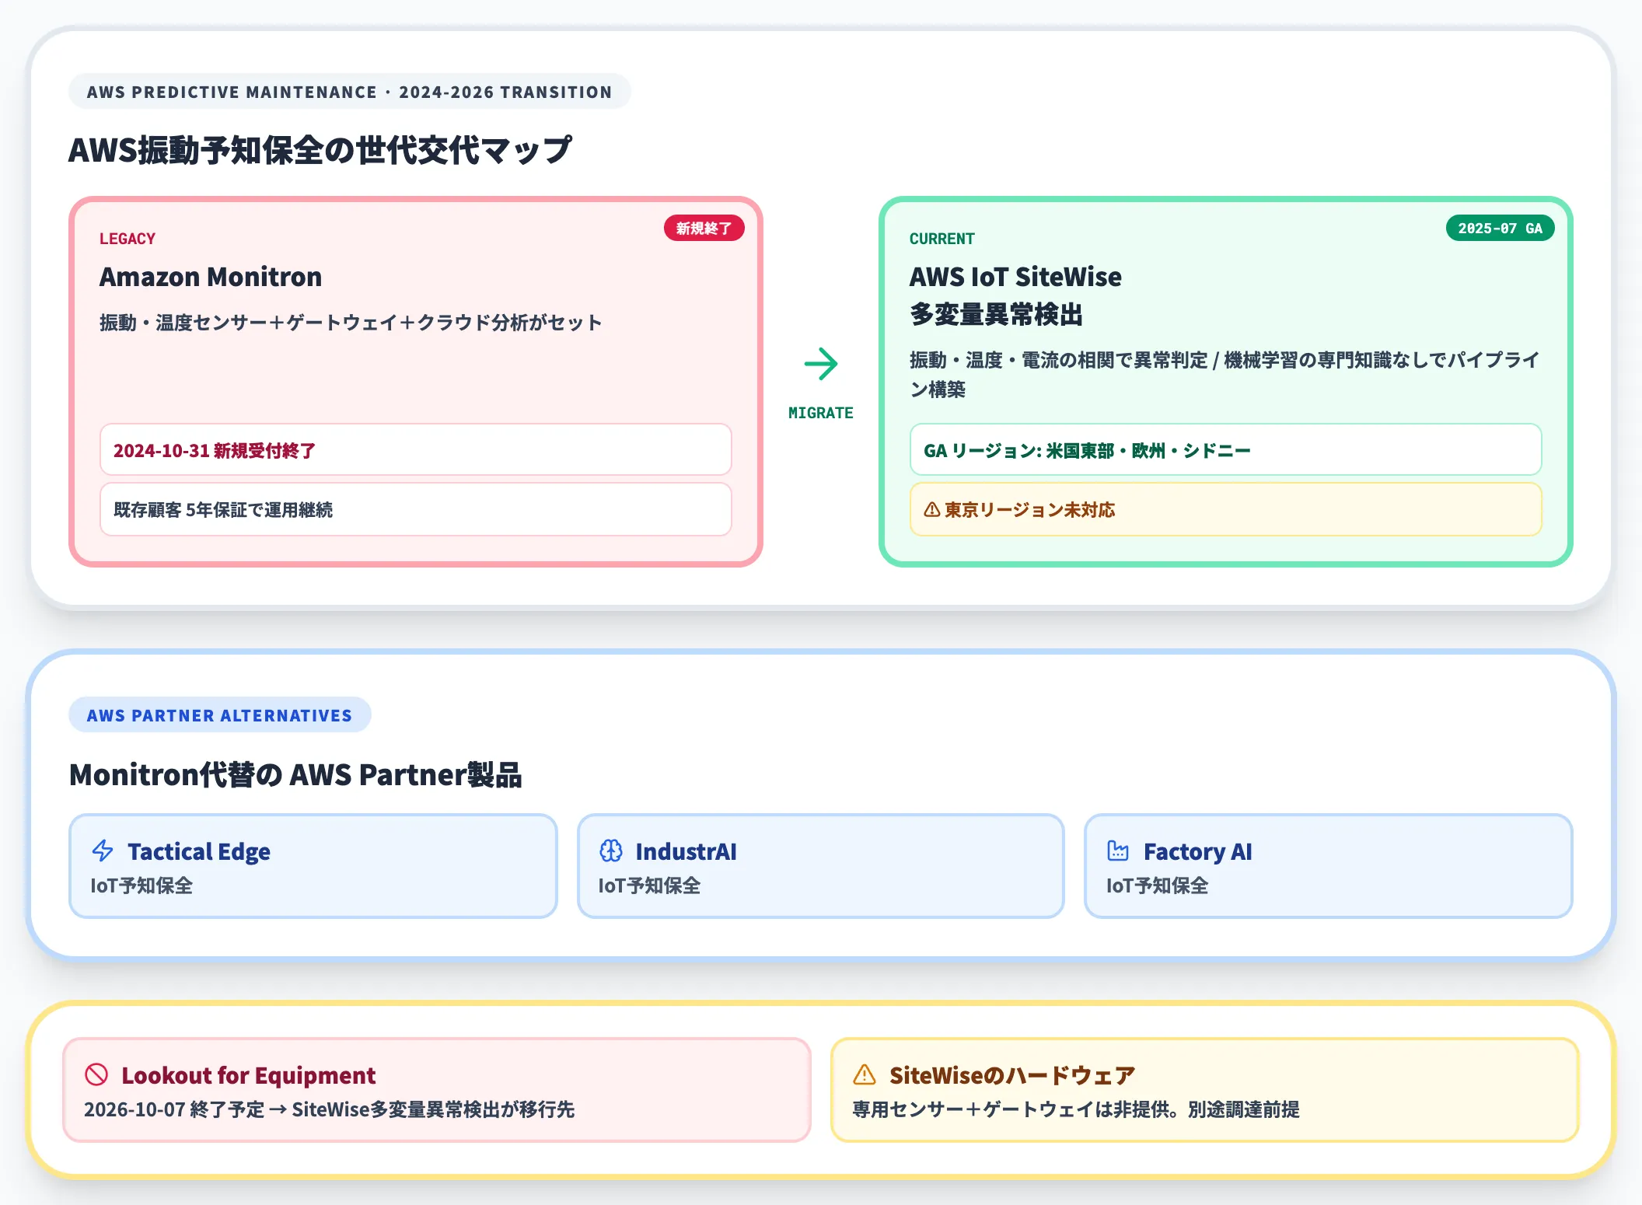Click the 2024-10-31 新規受付終了 row
The width and height of the screenshot is (1642, 1205).
click(x=416, y=450)
